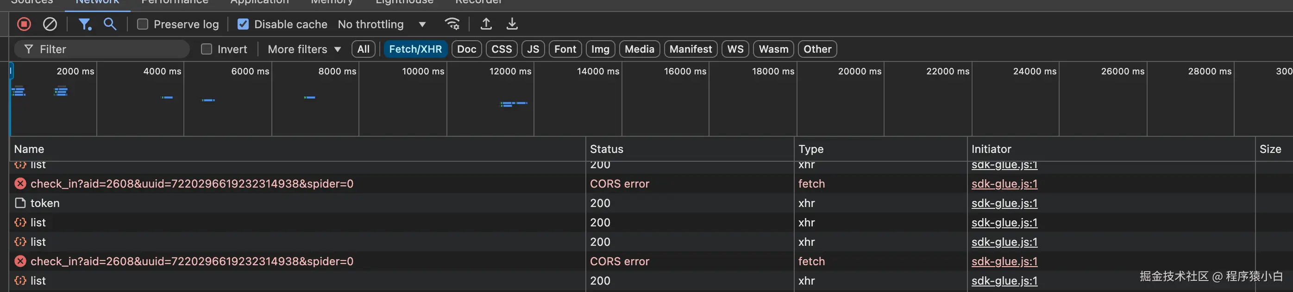The image size is (1293, 292).
Task: Select the token request row
Action: [45, 203]
